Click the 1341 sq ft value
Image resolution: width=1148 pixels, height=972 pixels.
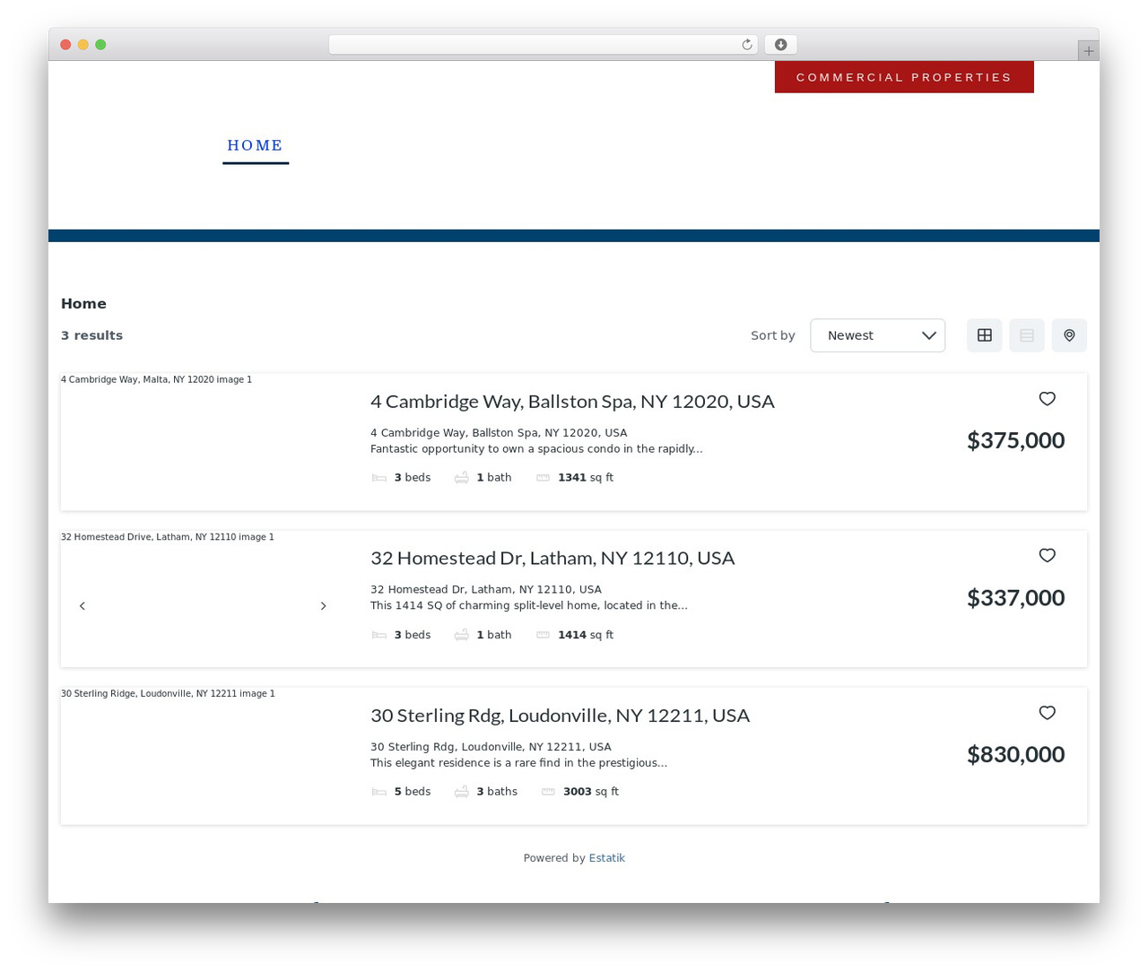tap(586, 478)
